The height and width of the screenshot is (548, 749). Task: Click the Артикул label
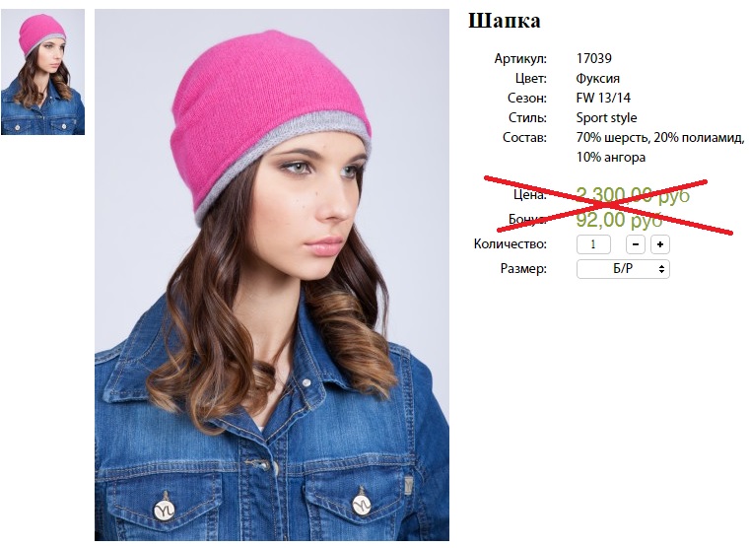[520, 59]
